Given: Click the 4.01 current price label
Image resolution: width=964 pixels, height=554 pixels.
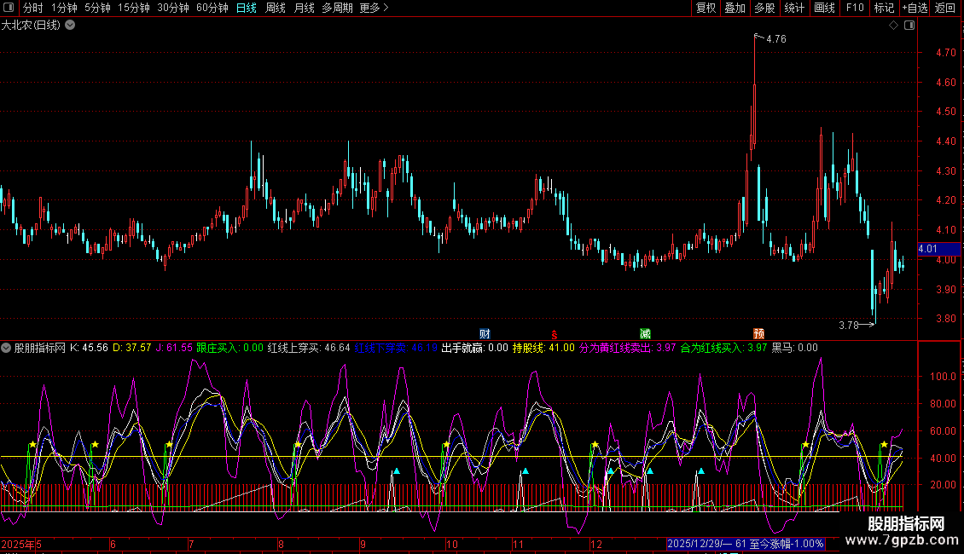Looking at the screenshot, I should coord(928,249).
